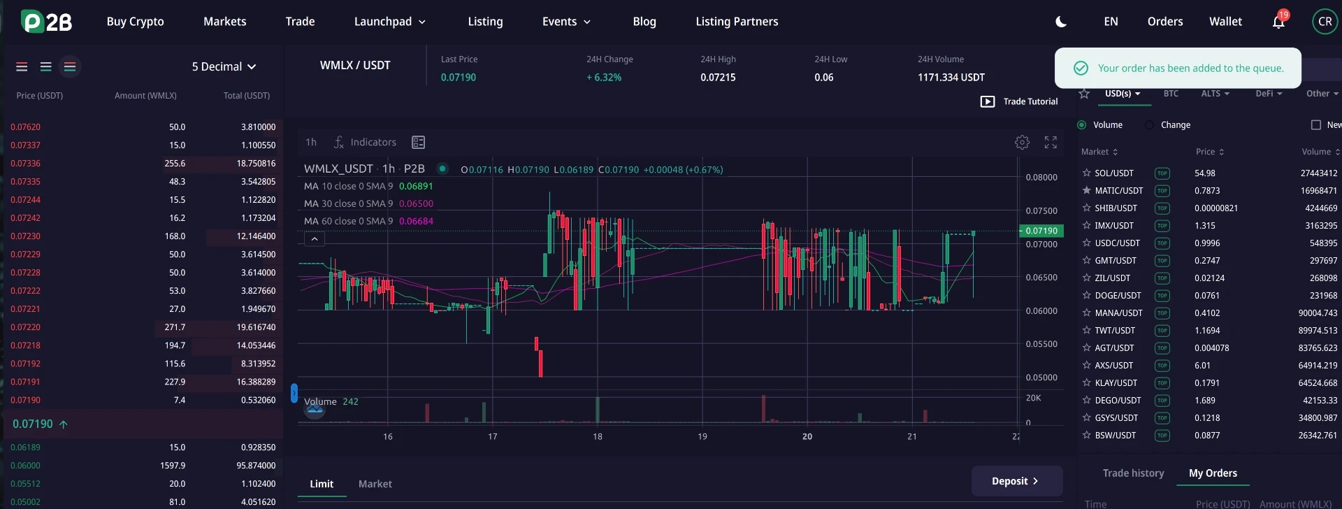The image size is (1342, 509).
Task: Expand chart to fullscreen
Action: pos(1051,143)
